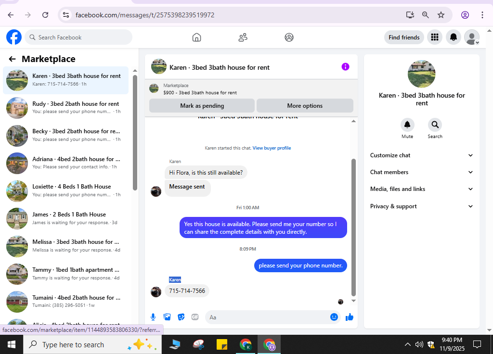This screenshot has height=354, width=493.
Task: Attach a file with the image icon
Action: [167, 317]
